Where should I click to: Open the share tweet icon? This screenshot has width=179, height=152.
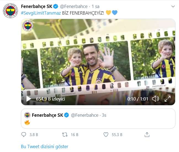tap(147, 135)
